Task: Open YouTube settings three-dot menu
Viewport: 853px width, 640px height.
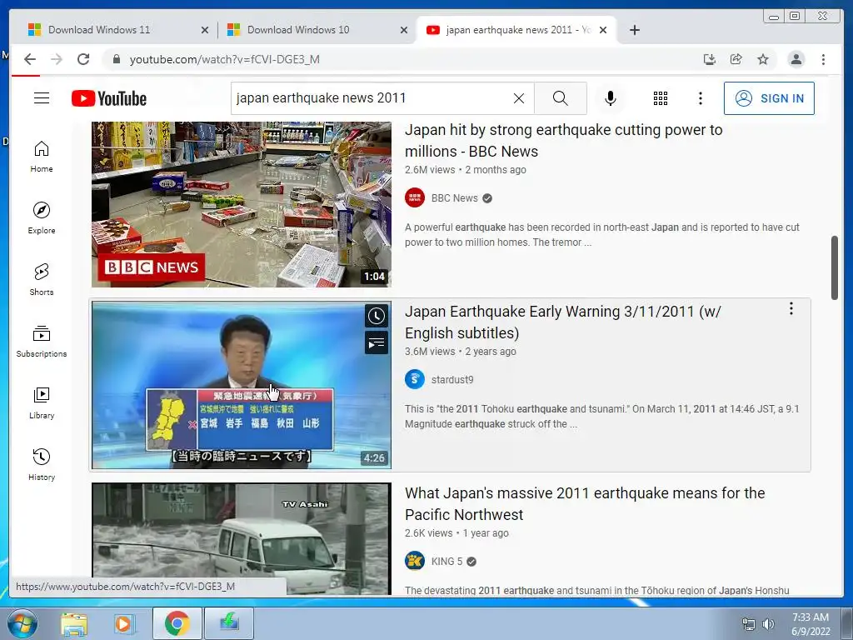Action: (700, 98)
